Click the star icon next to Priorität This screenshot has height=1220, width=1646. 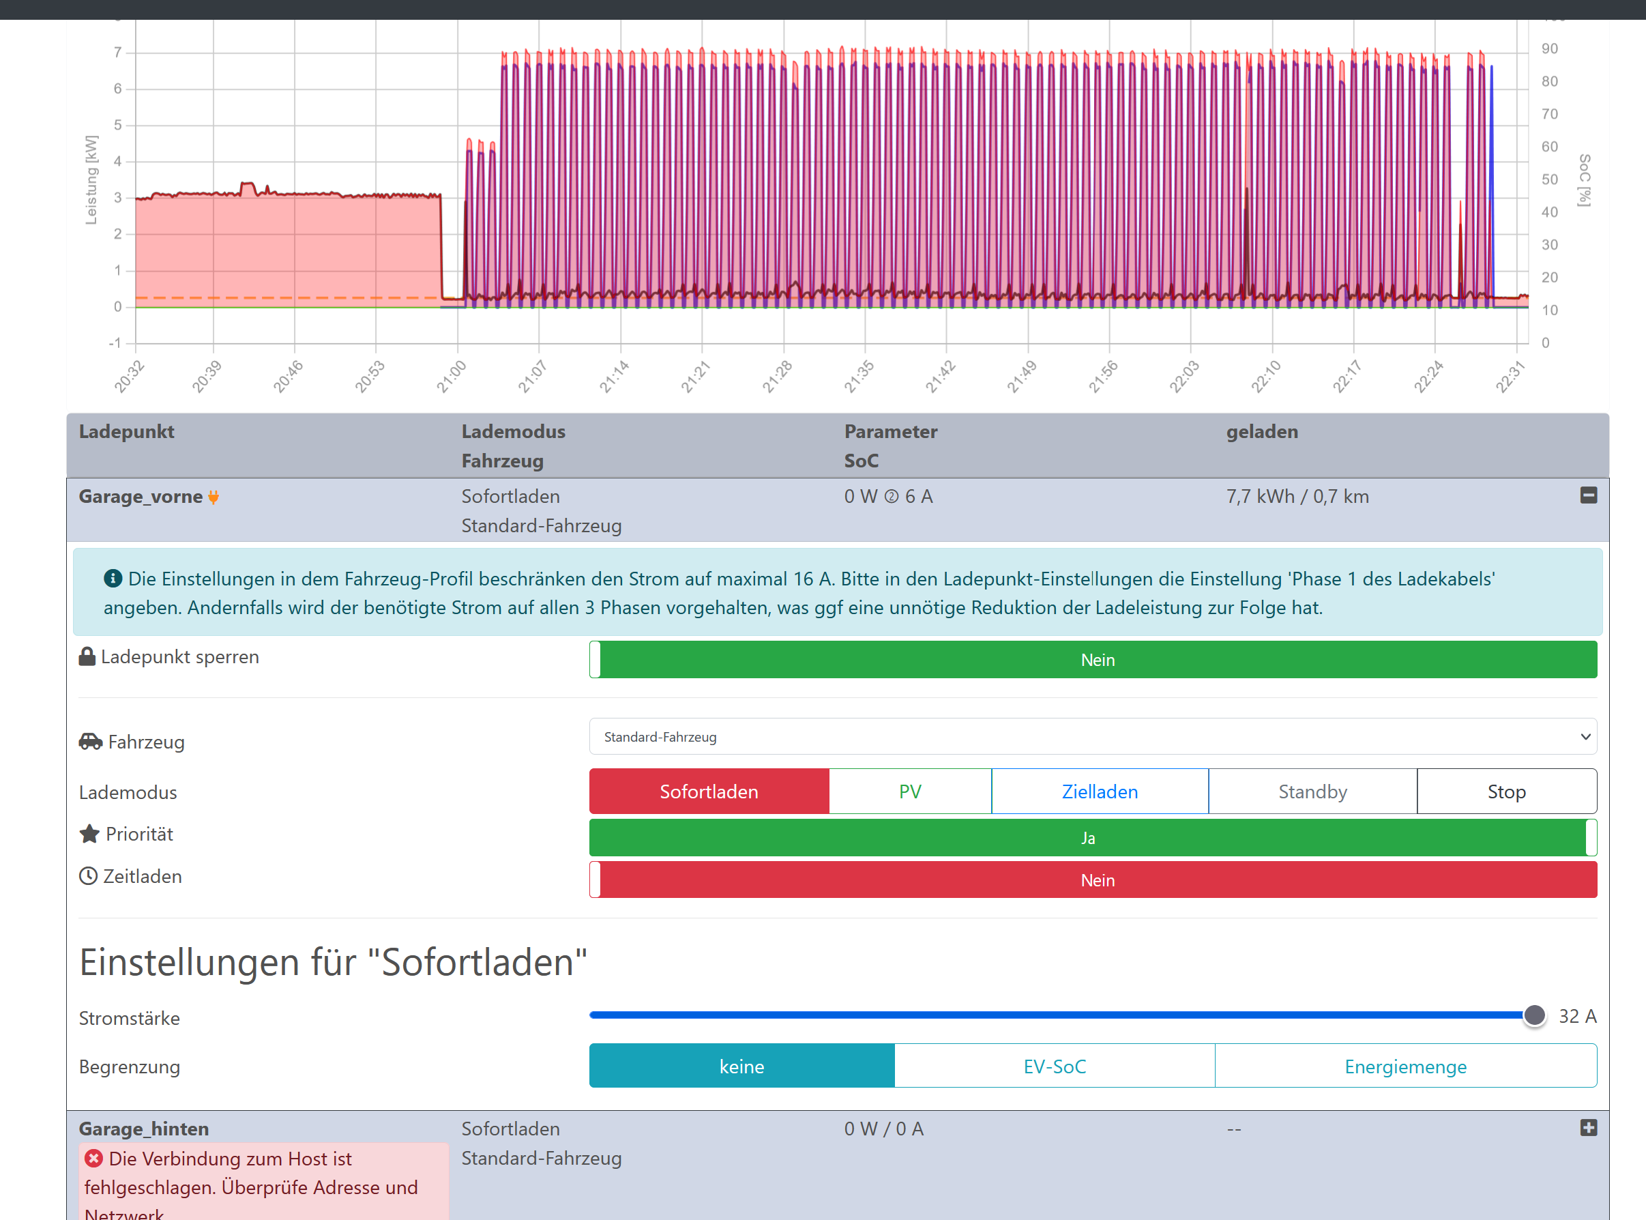89,834
